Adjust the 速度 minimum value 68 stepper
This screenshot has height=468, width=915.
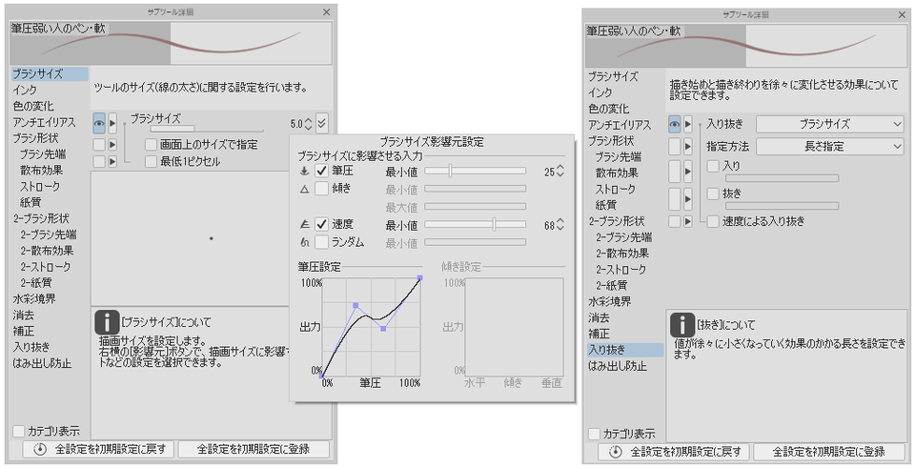coord(560,225)
